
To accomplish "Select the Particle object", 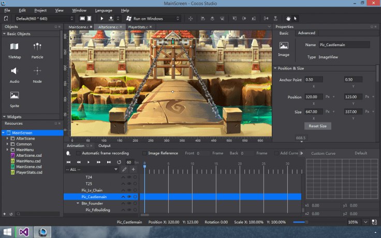I will click(37, 51).
